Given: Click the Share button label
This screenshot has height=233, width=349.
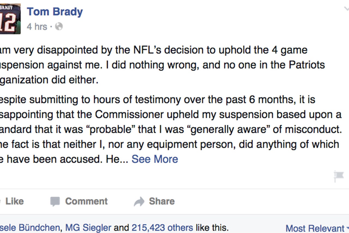Looking at the screenshot, I should coord(162,201).
